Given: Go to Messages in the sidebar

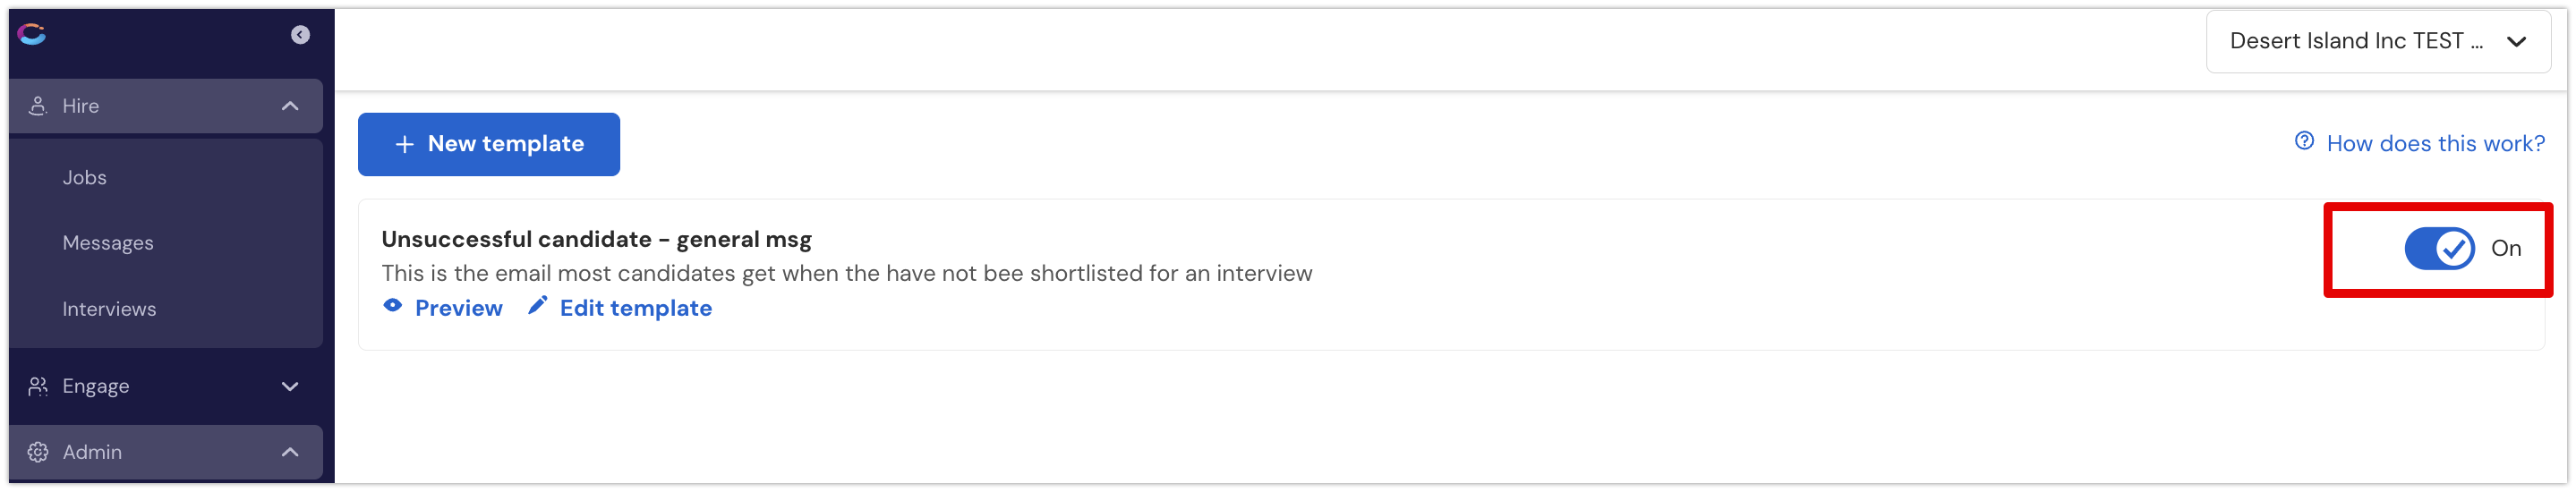Looking at the screenshot, I should pyautogui.click(x=108, y=243).
